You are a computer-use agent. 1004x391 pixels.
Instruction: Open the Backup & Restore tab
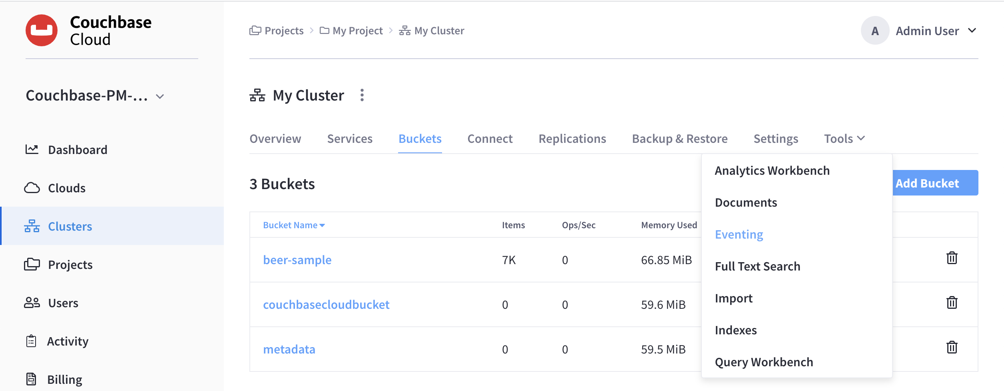pyautogui.click(x=679, y=138)
